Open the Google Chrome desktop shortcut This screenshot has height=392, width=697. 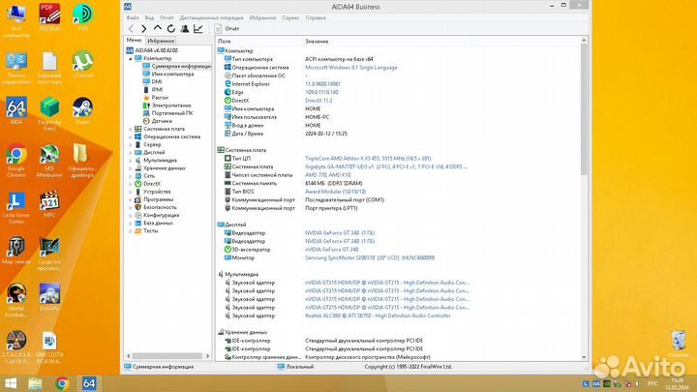pos(16,162)
